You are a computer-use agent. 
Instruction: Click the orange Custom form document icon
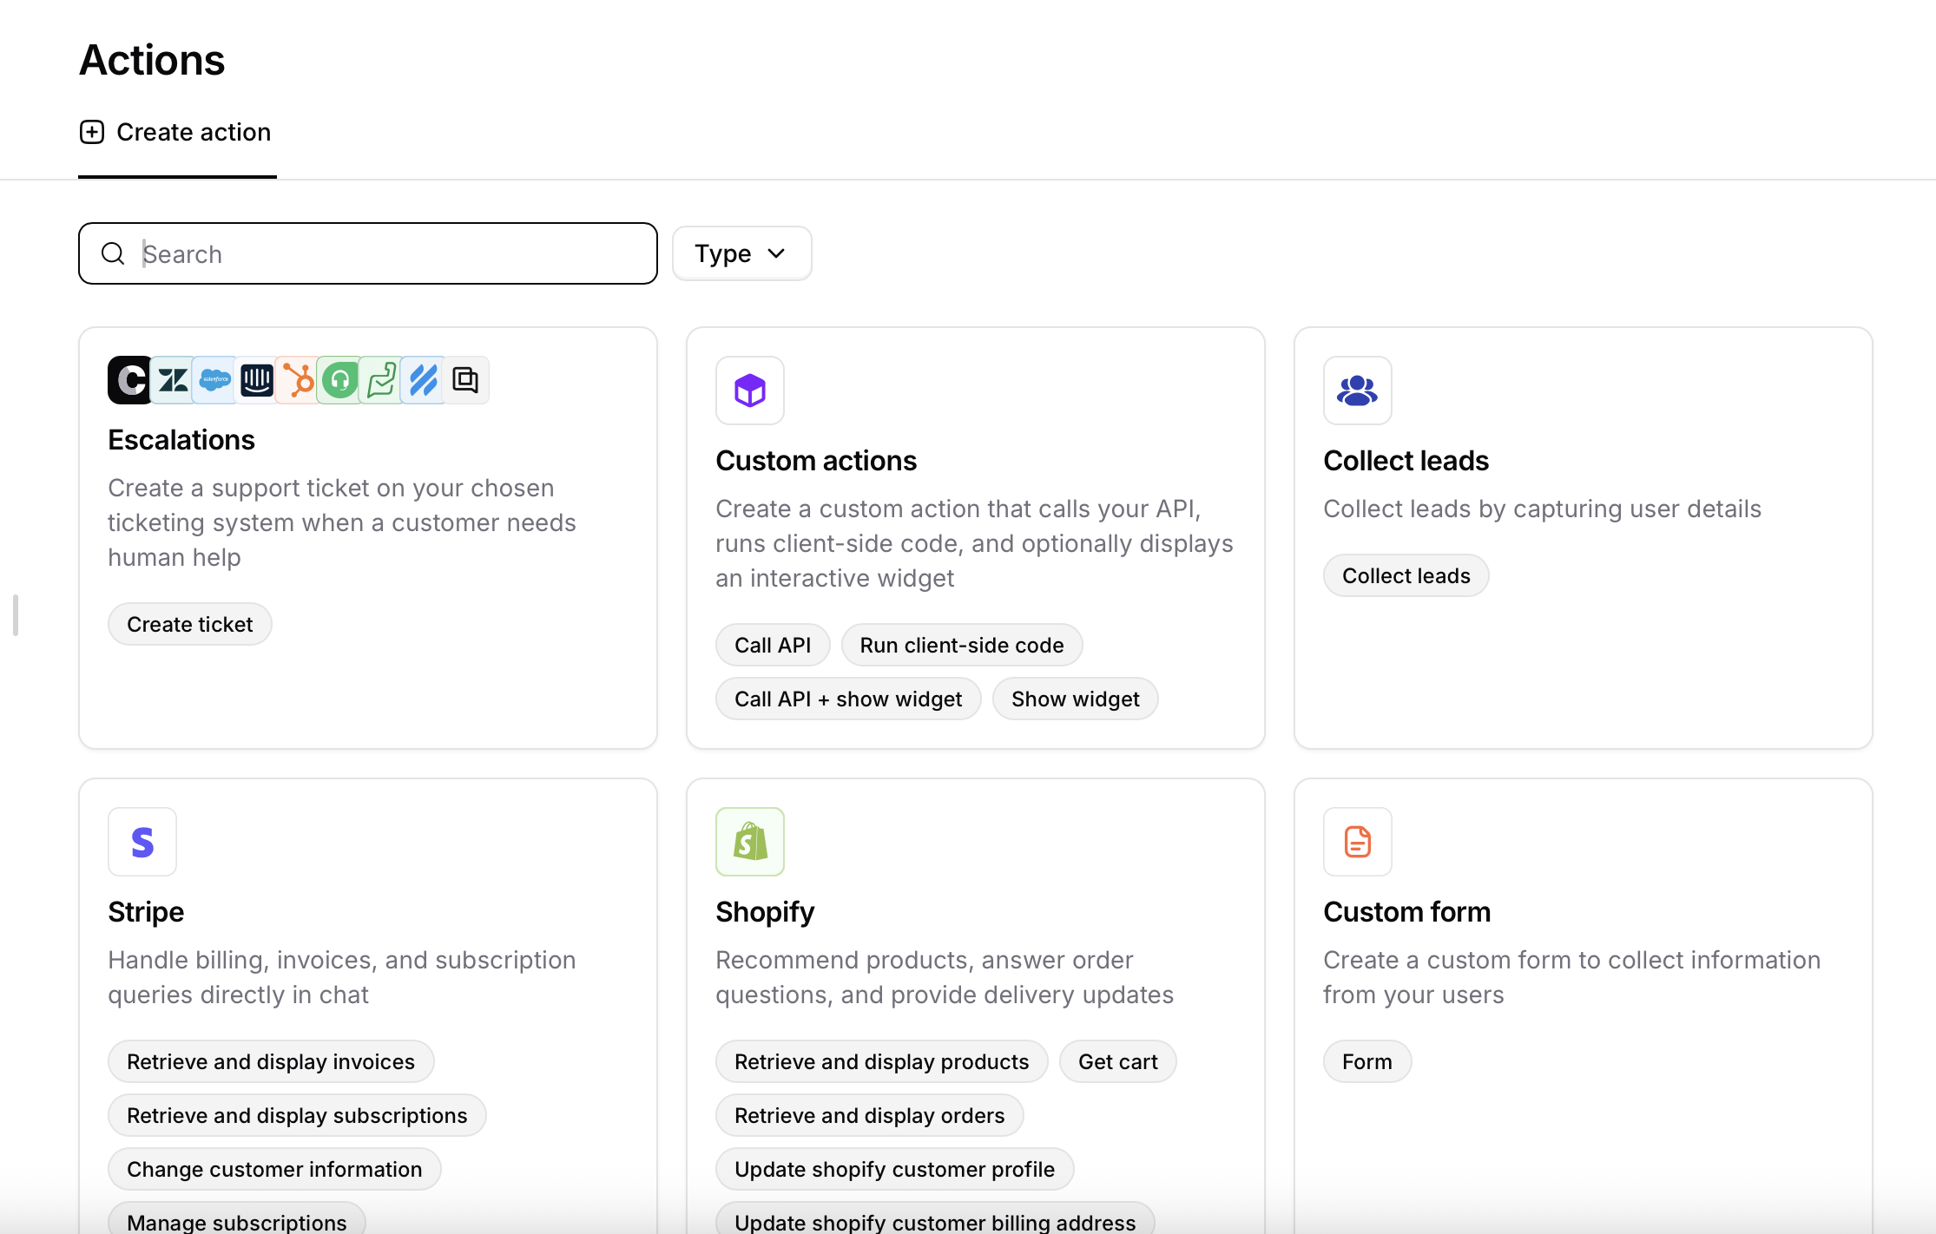coord(1358,842)
